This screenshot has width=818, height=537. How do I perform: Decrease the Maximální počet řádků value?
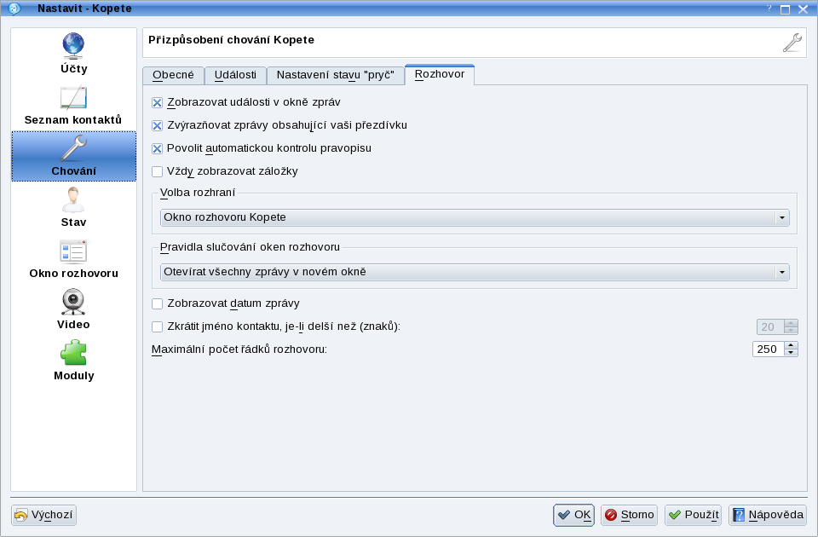pos(791,353)
